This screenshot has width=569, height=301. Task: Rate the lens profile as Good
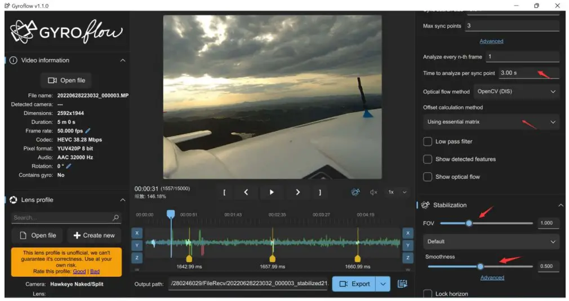click(79, 271)
